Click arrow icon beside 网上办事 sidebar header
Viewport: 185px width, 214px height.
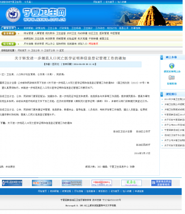162,57
